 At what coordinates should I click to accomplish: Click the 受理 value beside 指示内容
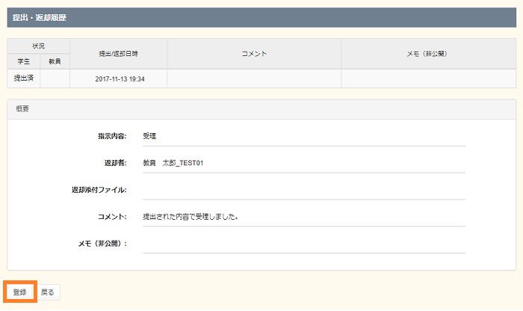(x=149, y=136)
